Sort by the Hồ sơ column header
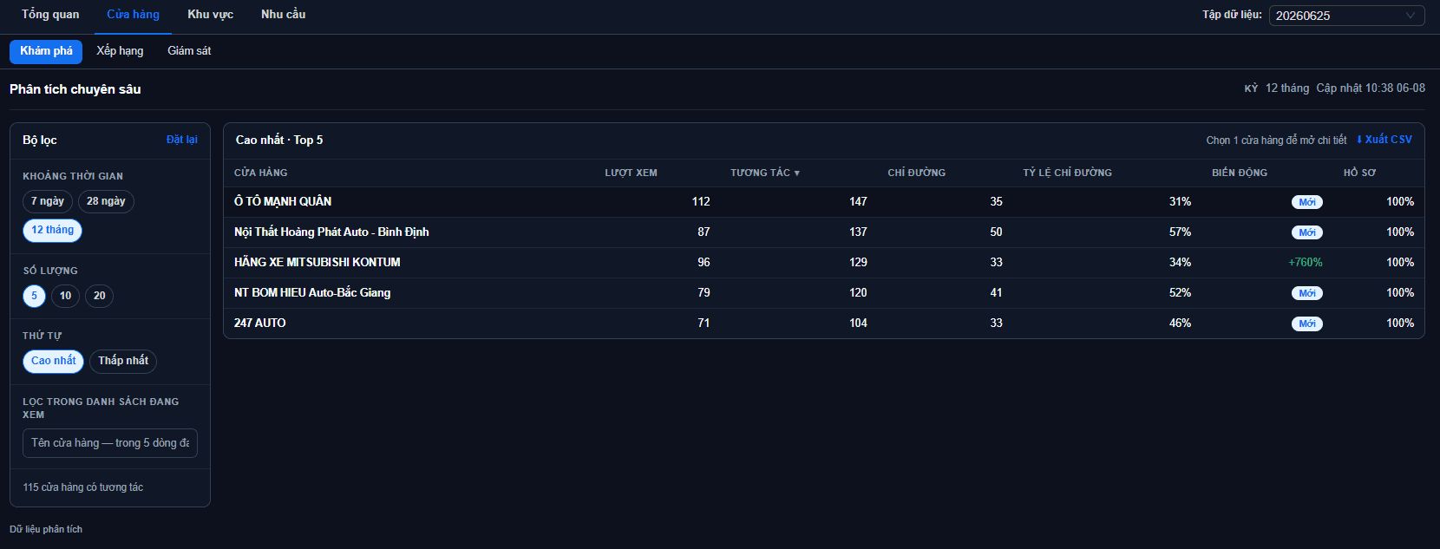Viewport: 1440px width, 549px height. (x=1359, y=173)
